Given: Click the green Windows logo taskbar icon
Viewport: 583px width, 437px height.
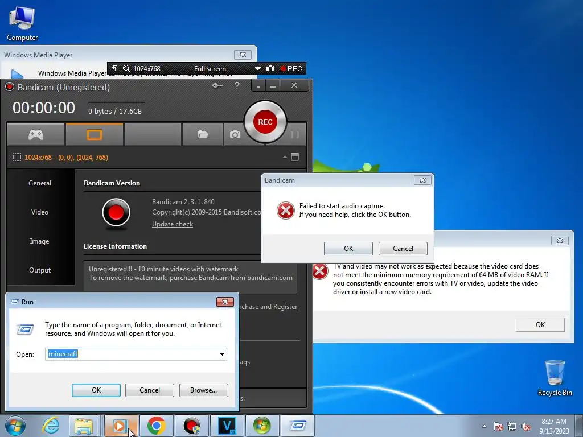Looking at the screenshot, I should (262, 426).
